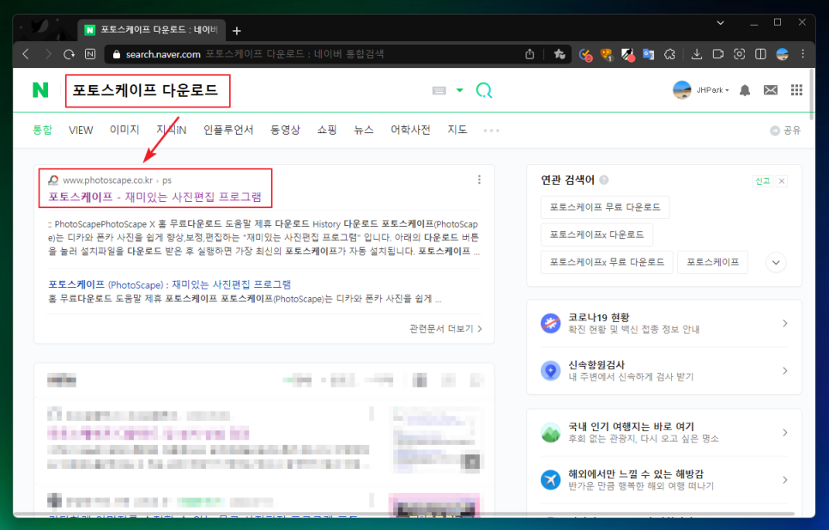Switch to the VIEW tab
The image size is (829, 530).
coord(81,130)
